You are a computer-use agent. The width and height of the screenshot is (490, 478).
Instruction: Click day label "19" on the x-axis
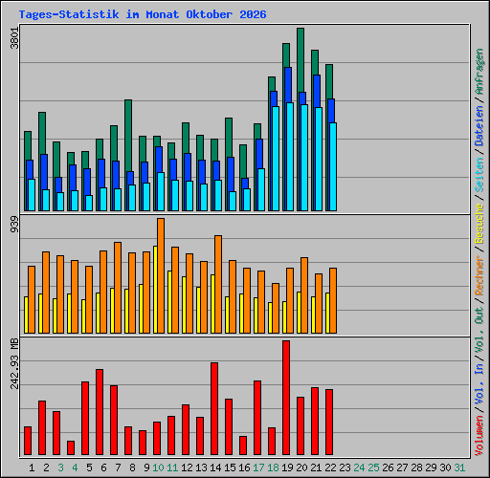(x=287, y=467)
